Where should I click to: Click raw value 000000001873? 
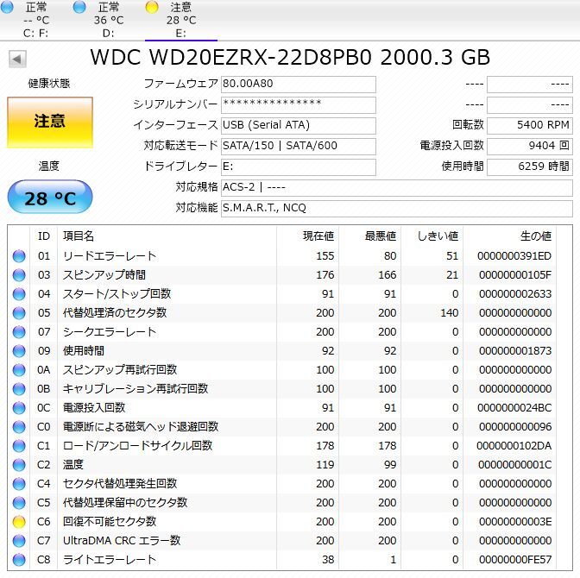pos(515,351)
